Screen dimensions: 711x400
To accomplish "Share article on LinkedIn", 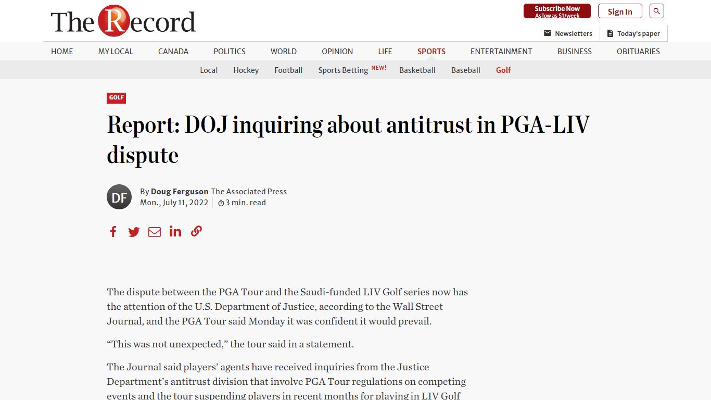I will pyautogui.click(x=175, y=231).
